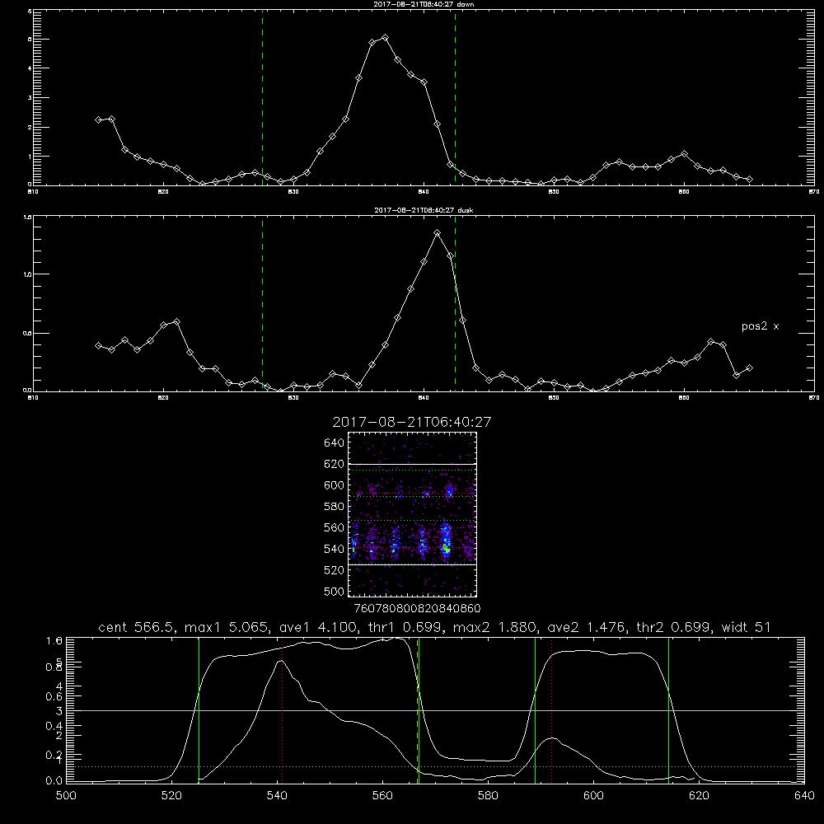Click the peak diamond marker in dawn plot
The image size is (824, 824).
pos(385,38)
